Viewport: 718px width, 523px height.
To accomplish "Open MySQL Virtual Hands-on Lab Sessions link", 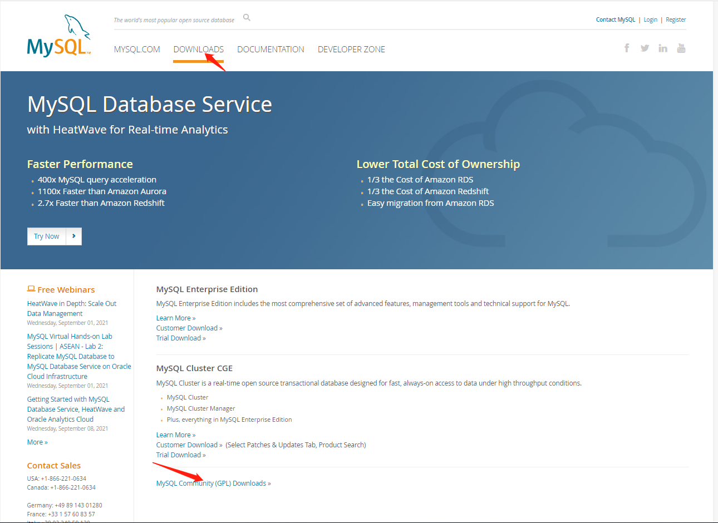I will (x=79, y=356).
